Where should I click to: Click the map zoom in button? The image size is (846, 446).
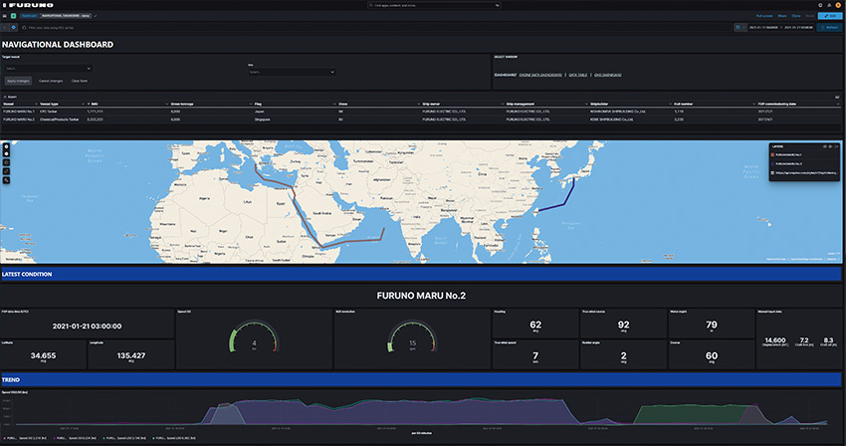pos(7,146)
